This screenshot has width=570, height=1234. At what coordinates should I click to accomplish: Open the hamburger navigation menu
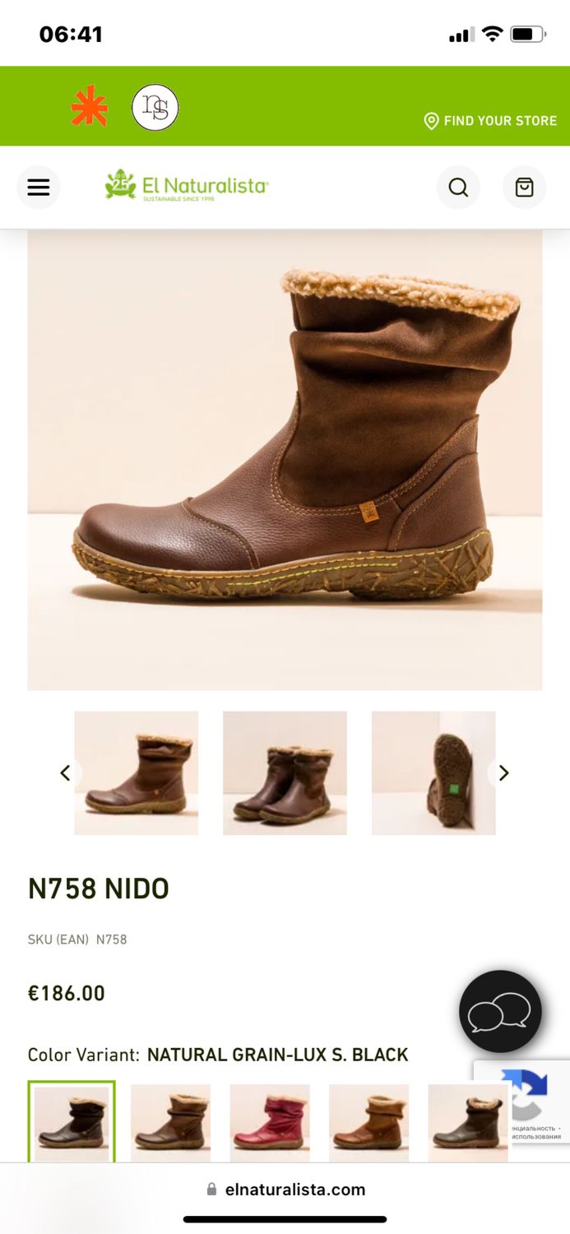coord(39,188)
